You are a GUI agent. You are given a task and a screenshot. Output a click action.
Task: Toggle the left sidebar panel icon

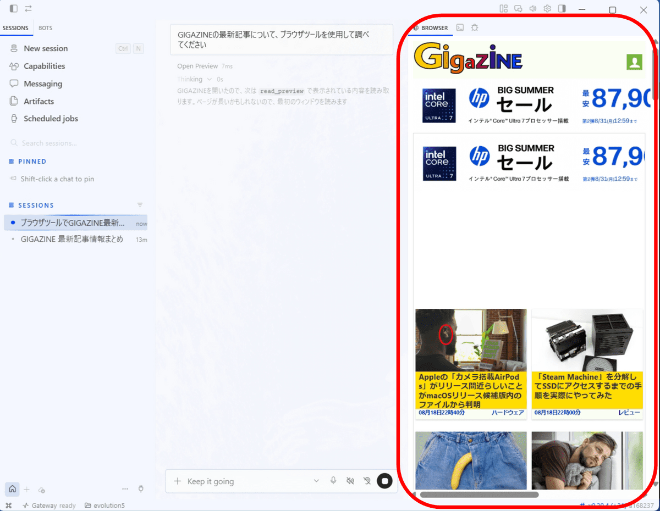[14, 9]
